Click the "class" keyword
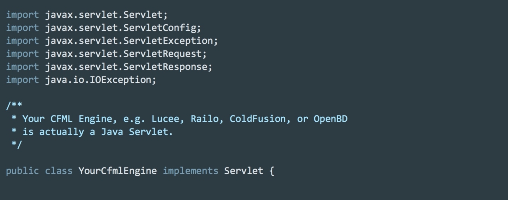Screen dimensions: 508x200 point(59,171)
